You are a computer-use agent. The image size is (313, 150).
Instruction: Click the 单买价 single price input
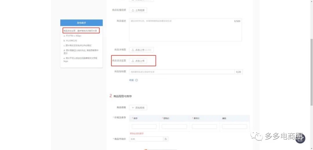pyautogui.click(x=204, y=127)
